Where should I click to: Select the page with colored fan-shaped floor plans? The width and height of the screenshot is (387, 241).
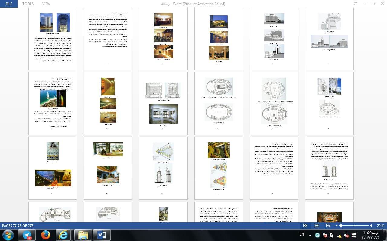tap(219, 168)
